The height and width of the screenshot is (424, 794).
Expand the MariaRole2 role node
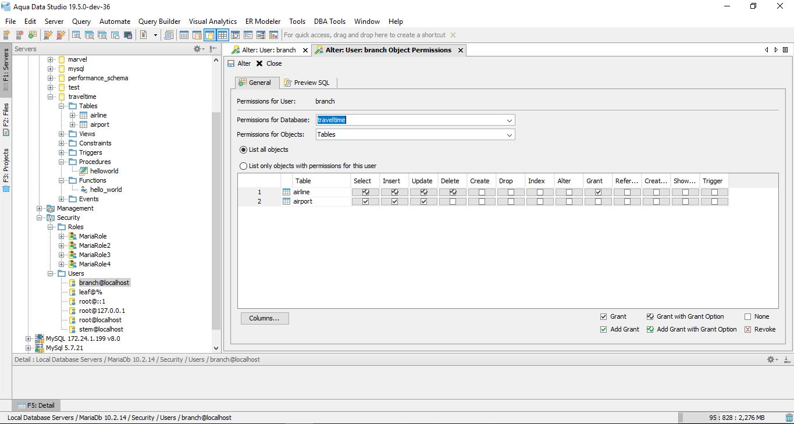pyautogui.click(x=62, y=245)
